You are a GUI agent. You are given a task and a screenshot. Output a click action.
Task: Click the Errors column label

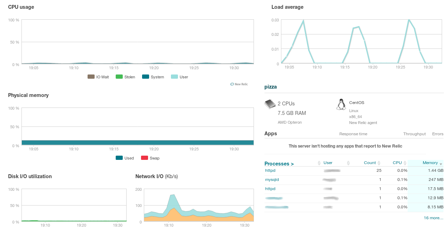point(438,134)
